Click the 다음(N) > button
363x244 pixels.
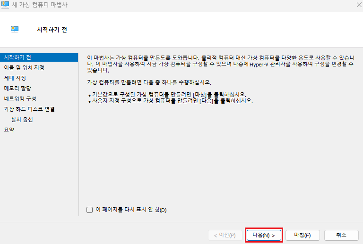click(264, 235)
